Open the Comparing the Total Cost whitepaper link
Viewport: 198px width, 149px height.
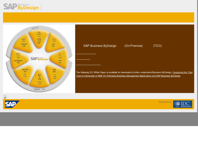pos(134,74)
